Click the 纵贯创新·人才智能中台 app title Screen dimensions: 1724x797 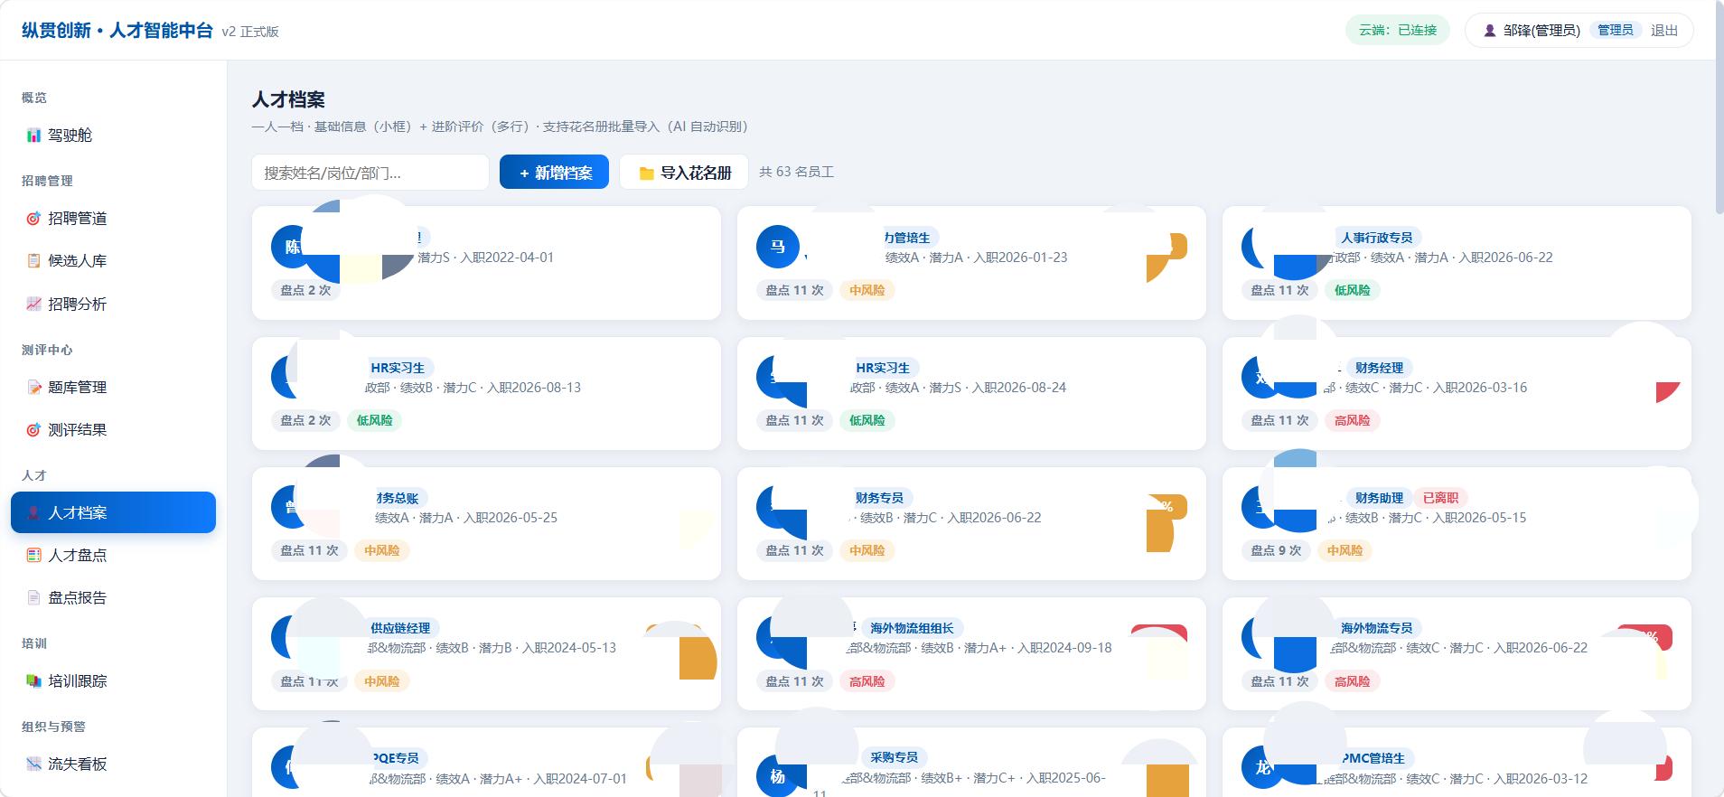(x=117, y=31)
